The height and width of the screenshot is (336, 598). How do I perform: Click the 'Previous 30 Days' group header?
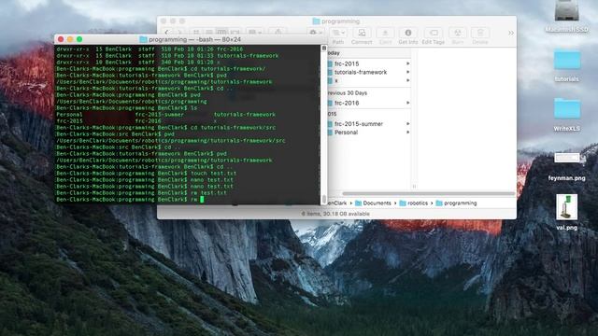pyautogui.click(x=347, y=93)
